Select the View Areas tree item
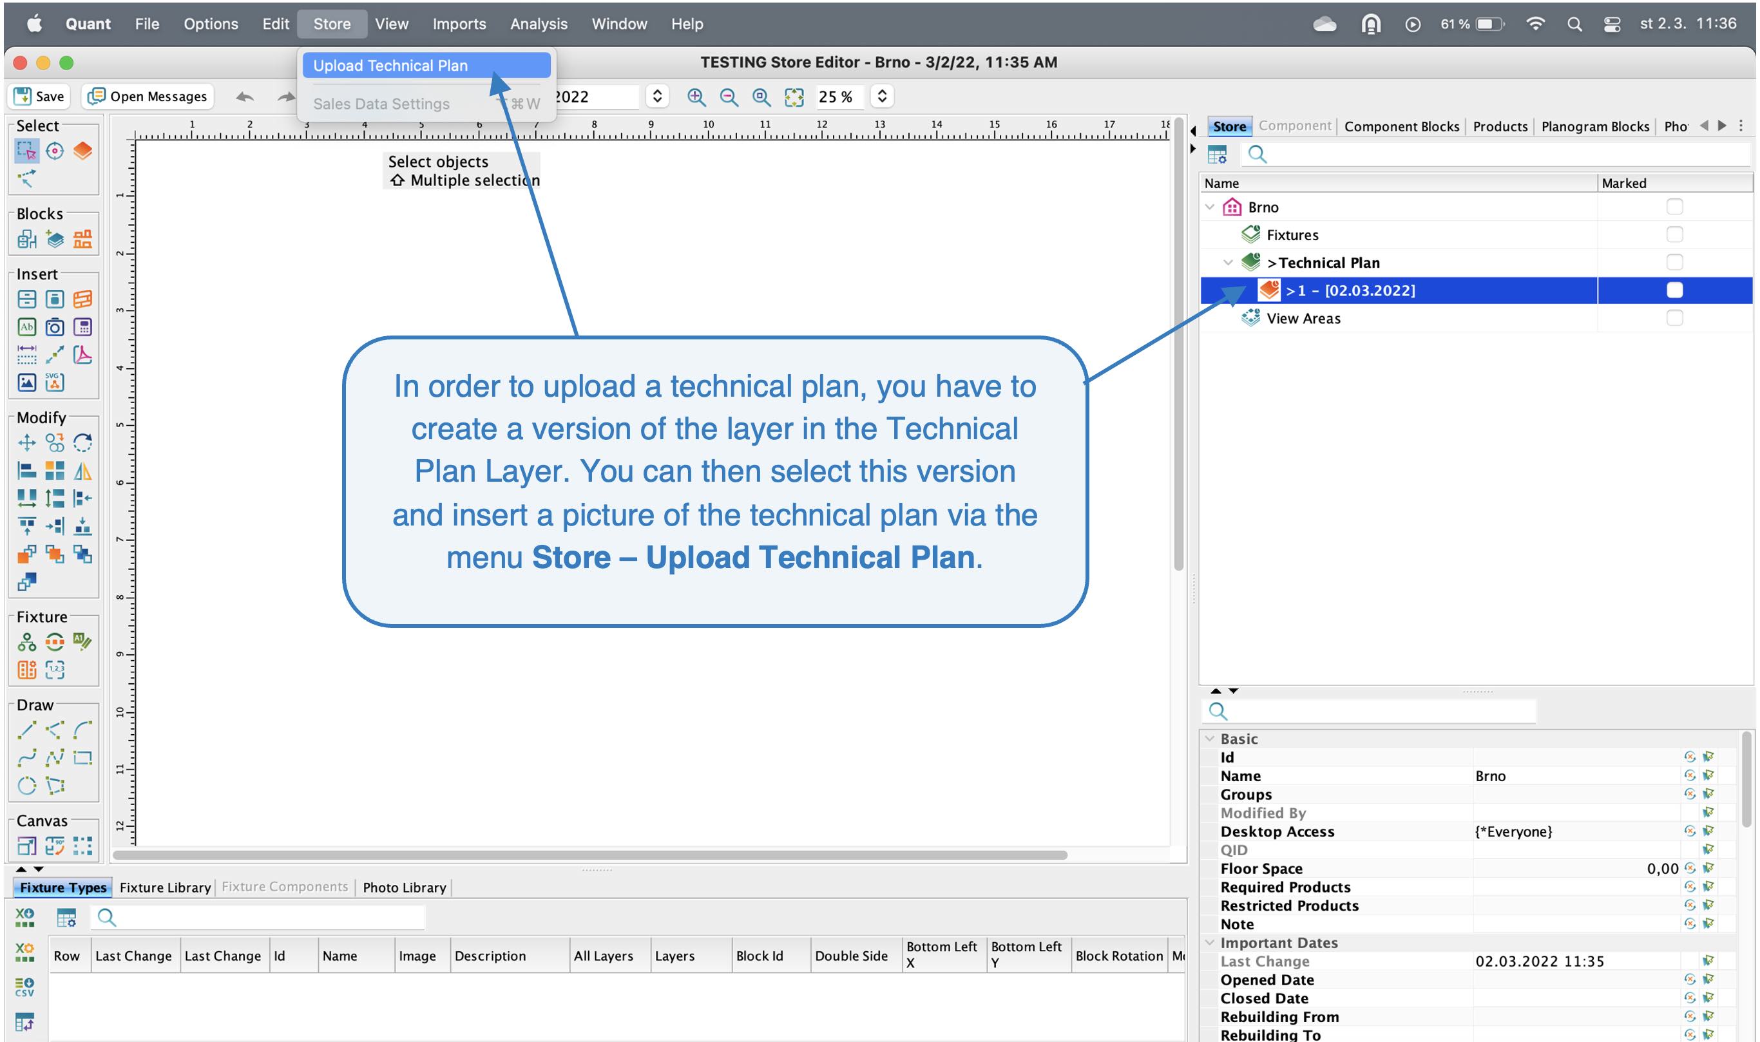1760x1042 pixels. pyautogui.click(x=1303, y=318)
